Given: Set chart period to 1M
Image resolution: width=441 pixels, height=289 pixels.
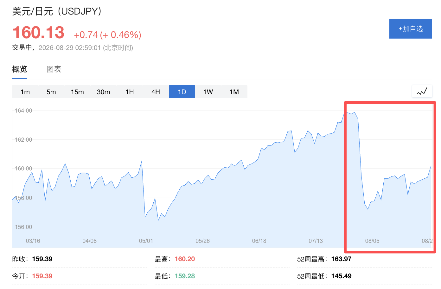Looking at the screenshot, I should click(234, 92).
